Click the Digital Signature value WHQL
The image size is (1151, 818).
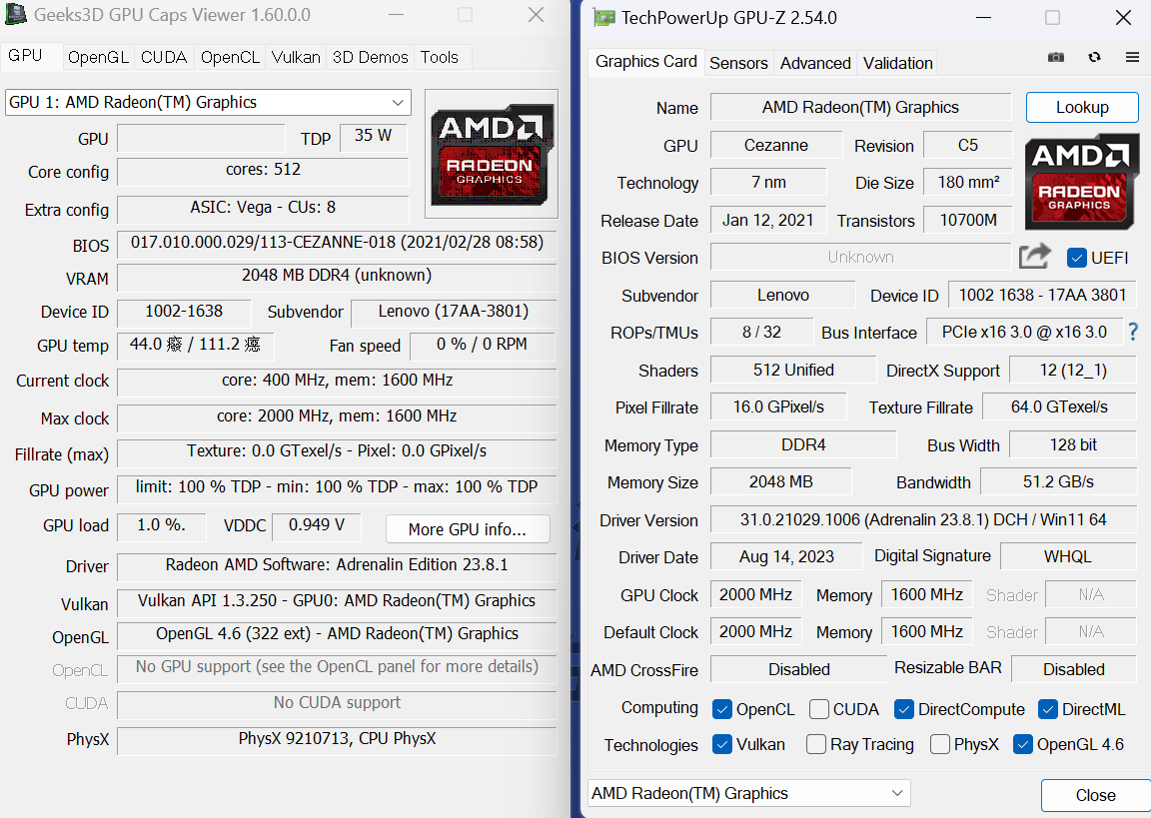[x=1068, y=557]
